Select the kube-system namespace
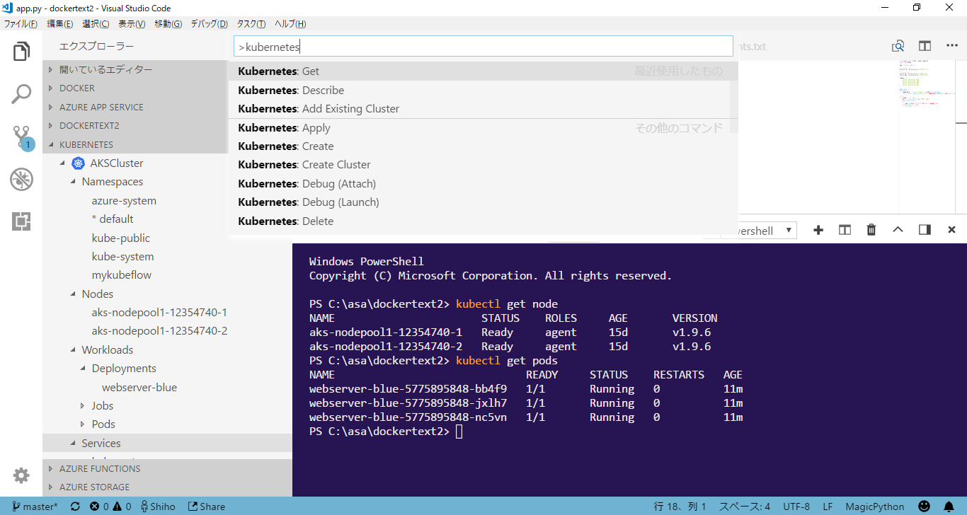967x515 pixels. 122,257
